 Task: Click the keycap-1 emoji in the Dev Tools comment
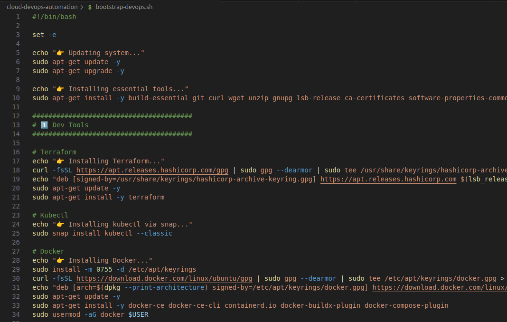click(44, 124)
